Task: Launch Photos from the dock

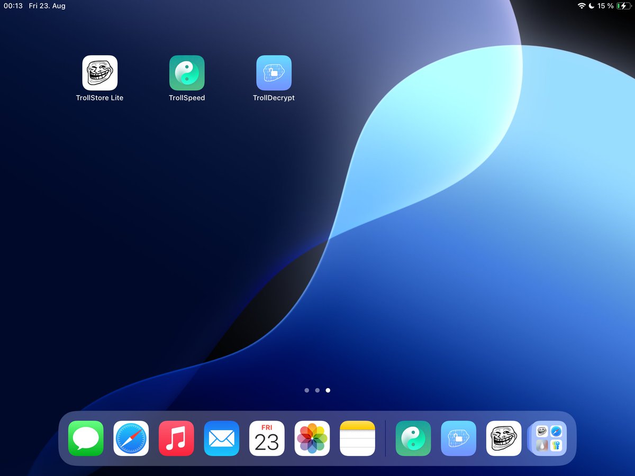Action: coord(312,438)
